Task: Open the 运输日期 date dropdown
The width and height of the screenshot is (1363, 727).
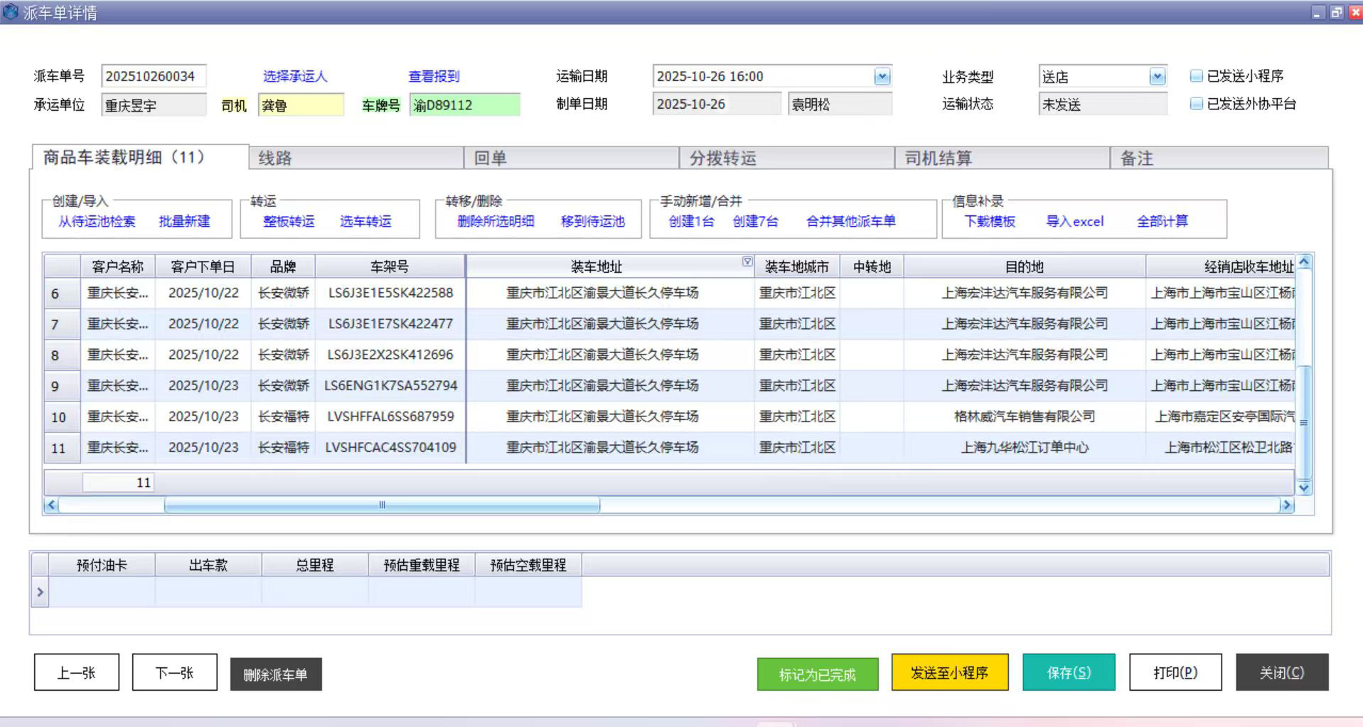Action: (882, 77)
